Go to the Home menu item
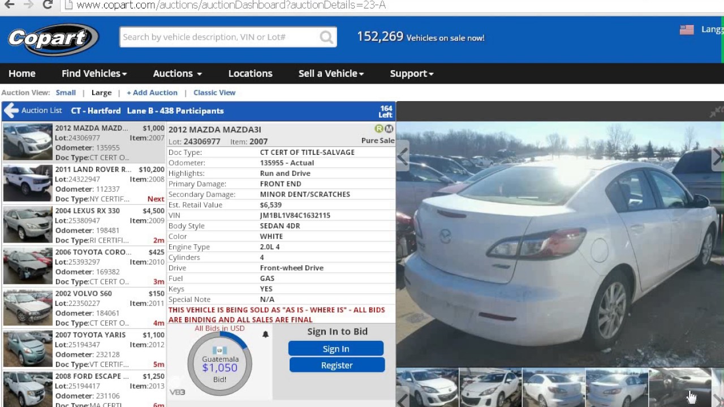The image size is (724, 407). 22,73
